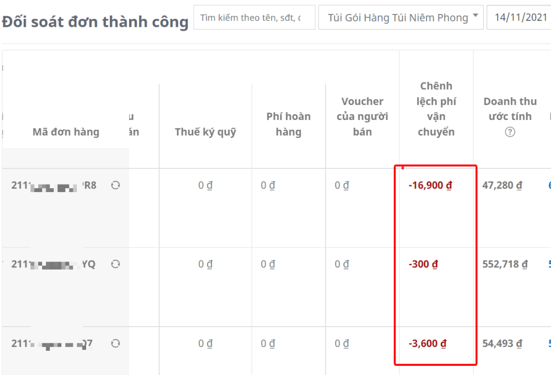Click the Doanh thu ước tính header text

[x=510, y=109]
